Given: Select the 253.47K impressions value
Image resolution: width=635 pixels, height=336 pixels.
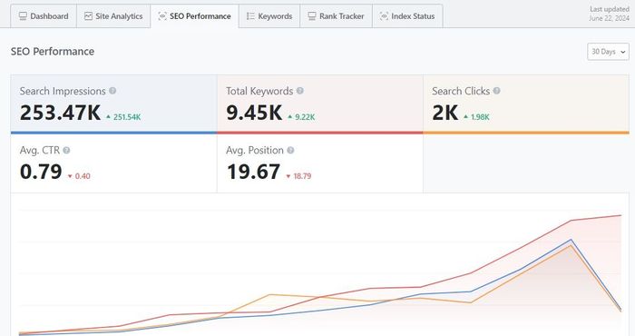Looking at the screenshot, I should (x=61, y=113).
